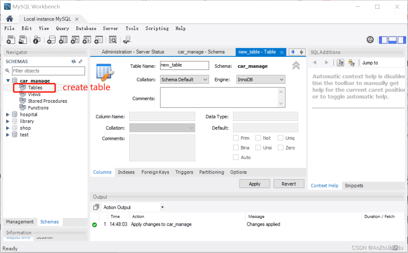Expand the shop schema
Viewport: 408px width, 253px height.
(x=8, y=128)
